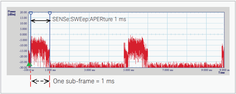236x94 pixels.
Task: Click the 9.000 ms time label
Action: pyautogui.click(x=207, y=70)
